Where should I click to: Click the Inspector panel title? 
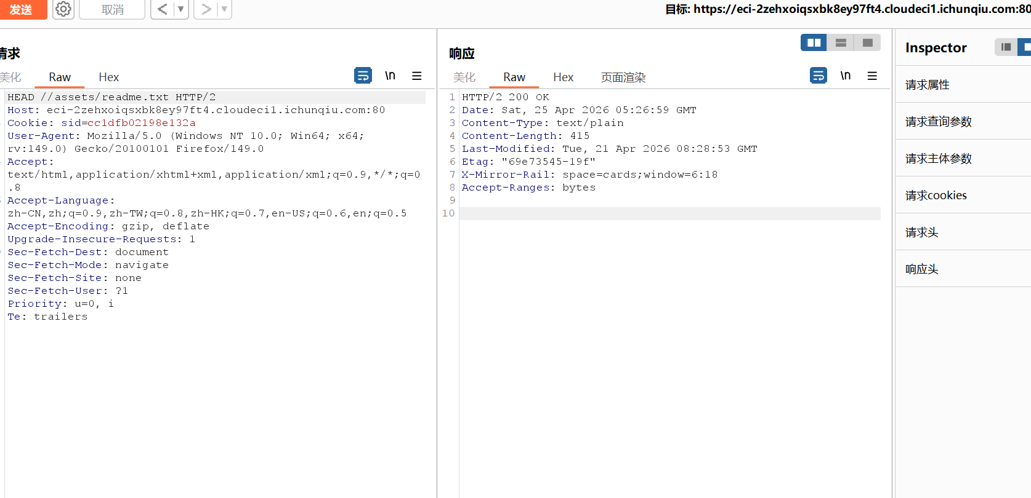pos(936,47)
